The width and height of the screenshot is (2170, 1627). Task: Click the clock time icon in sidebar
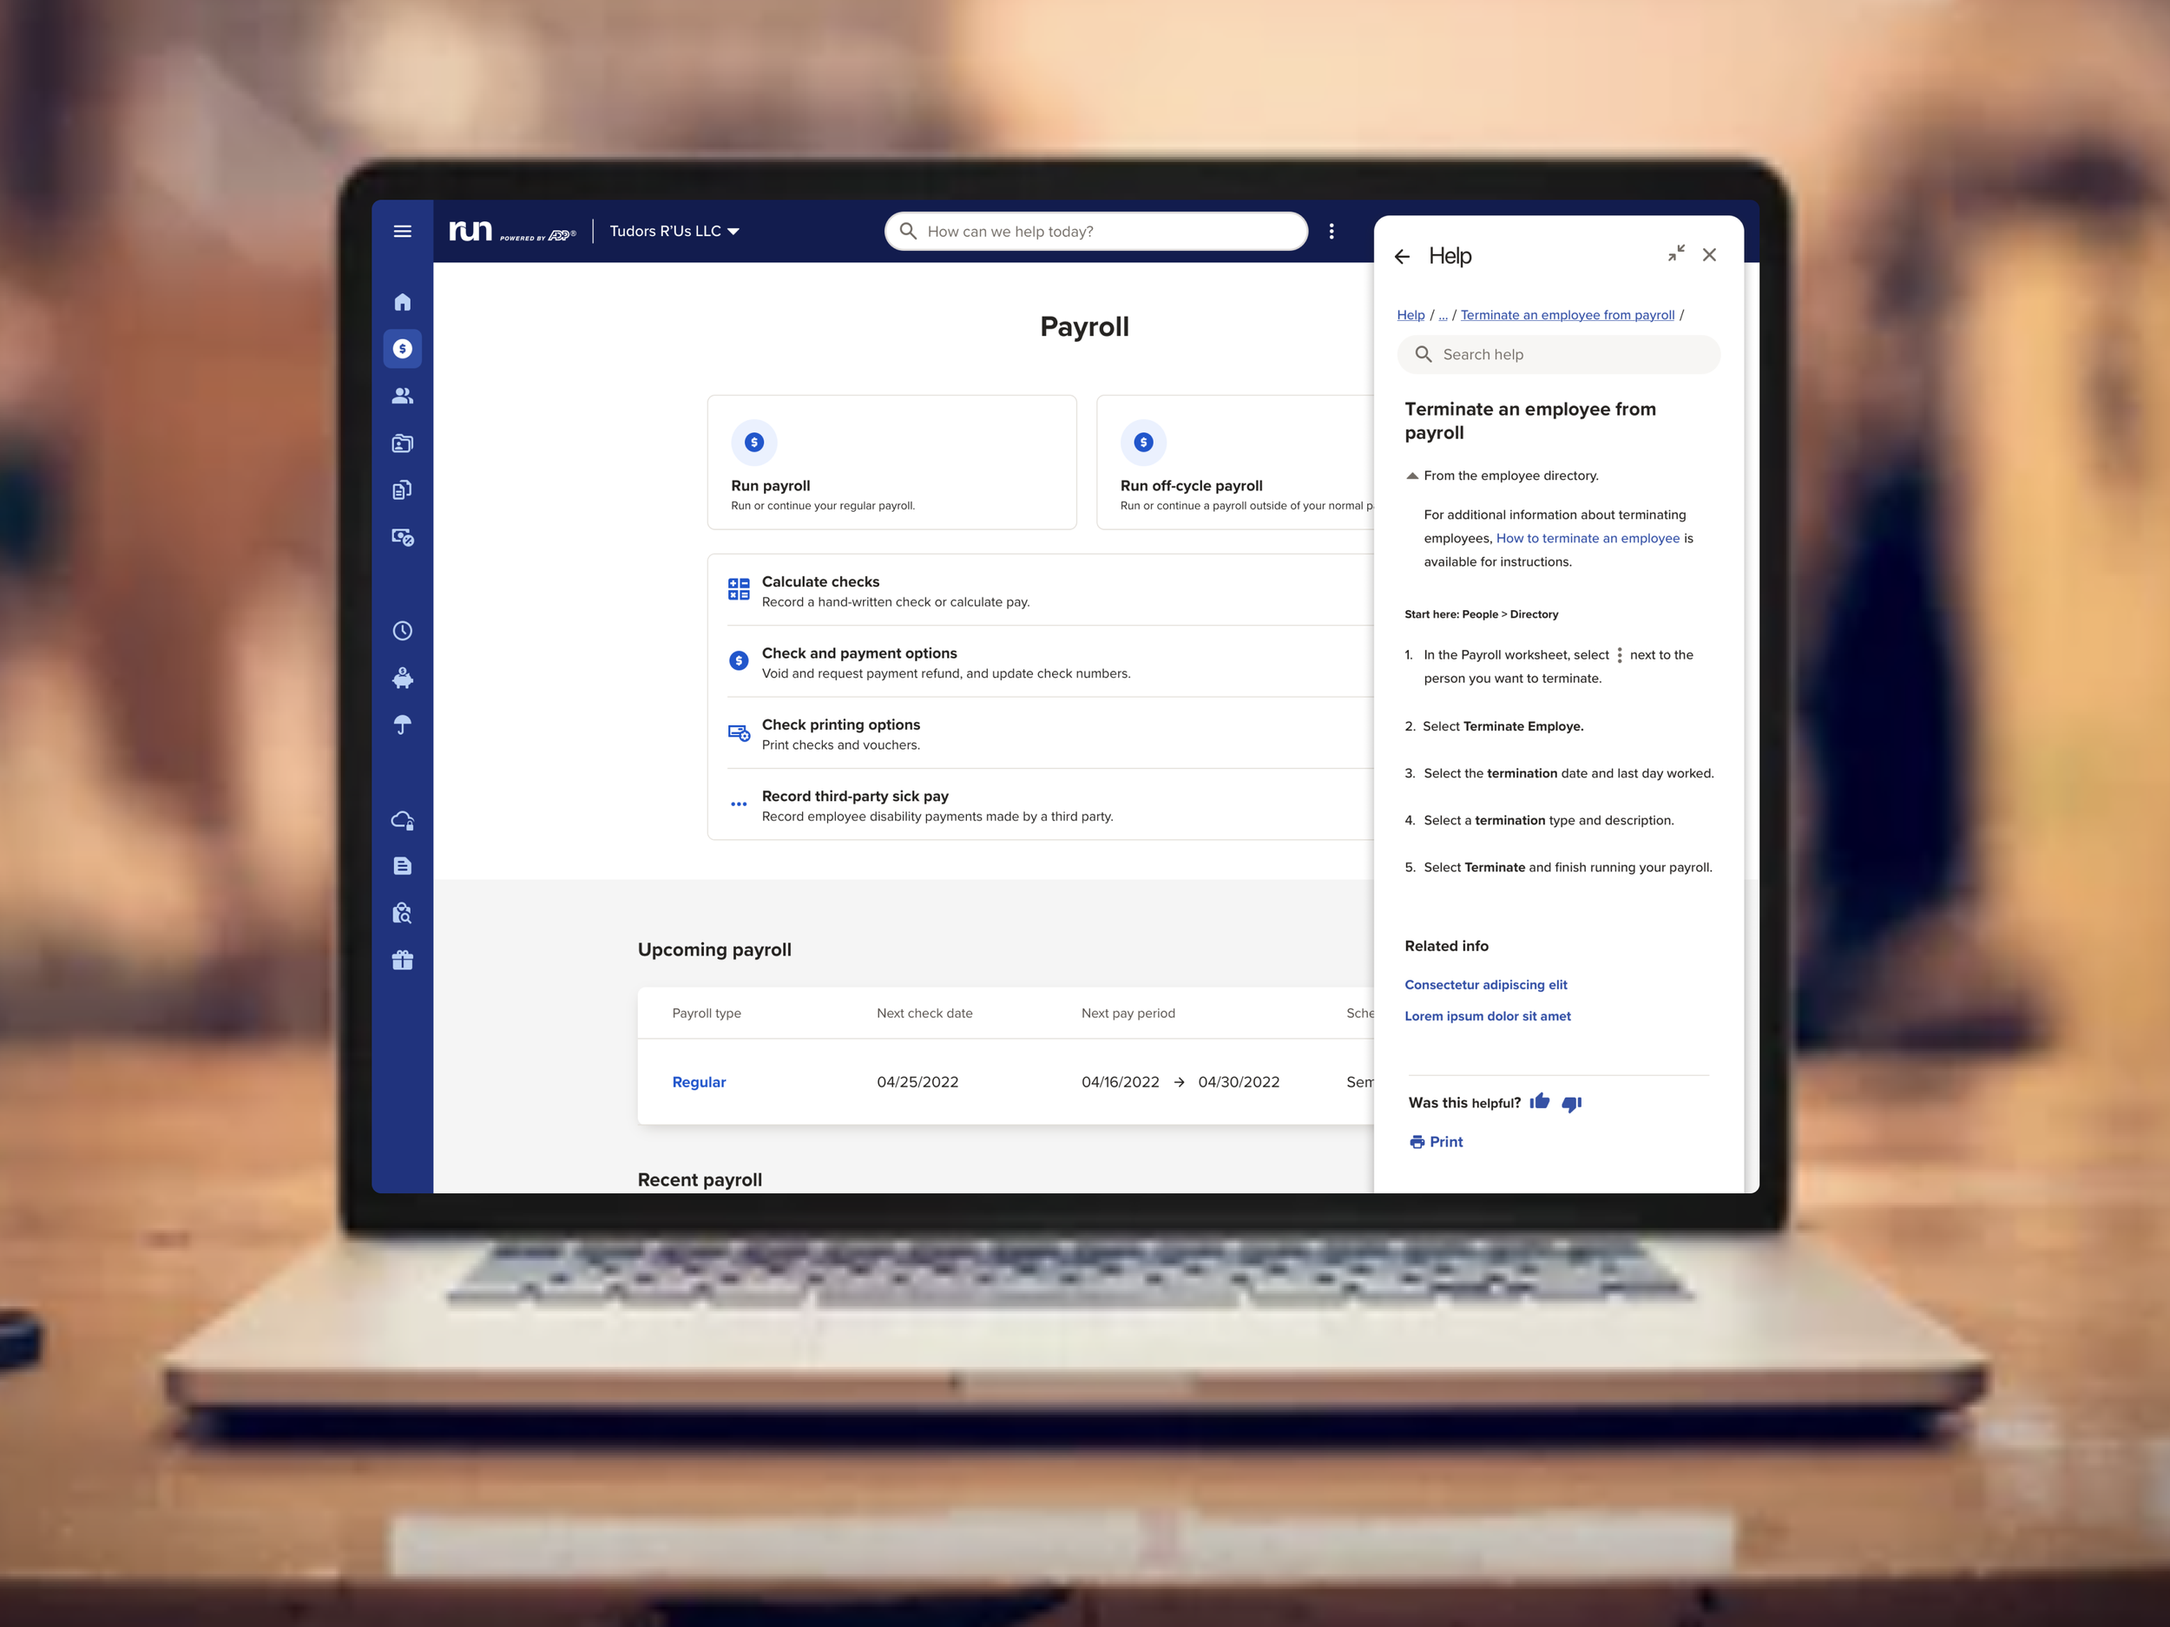coord(402,631)
